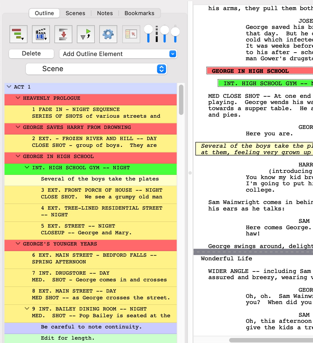Click the green play follow-script icon
This screenshot has height=343, width=313.
[x=86, y=34]
